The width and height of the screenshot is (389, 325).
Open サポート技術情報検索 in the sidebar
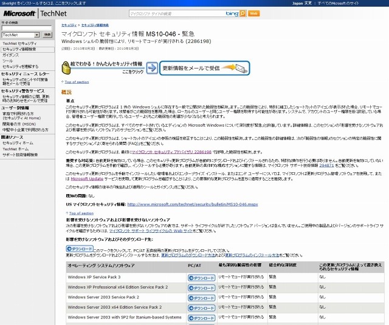[20, 155]
